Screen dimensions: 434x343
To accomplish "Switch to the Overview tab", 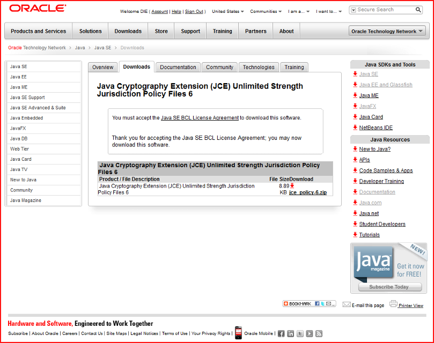I will [x=102, y=67].
